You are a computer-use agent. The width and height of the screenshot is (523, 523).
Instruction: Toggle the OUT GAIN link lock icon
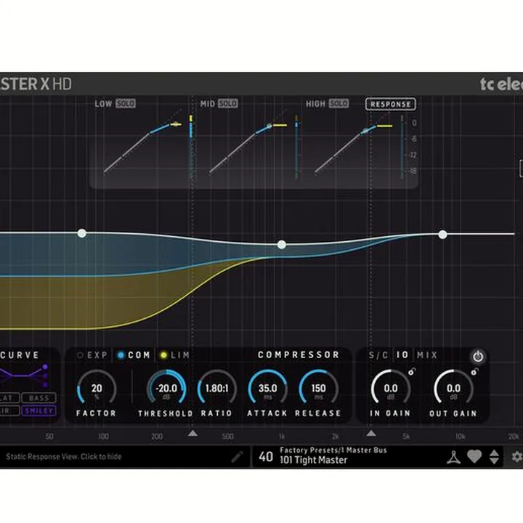[x=474, y=371]
